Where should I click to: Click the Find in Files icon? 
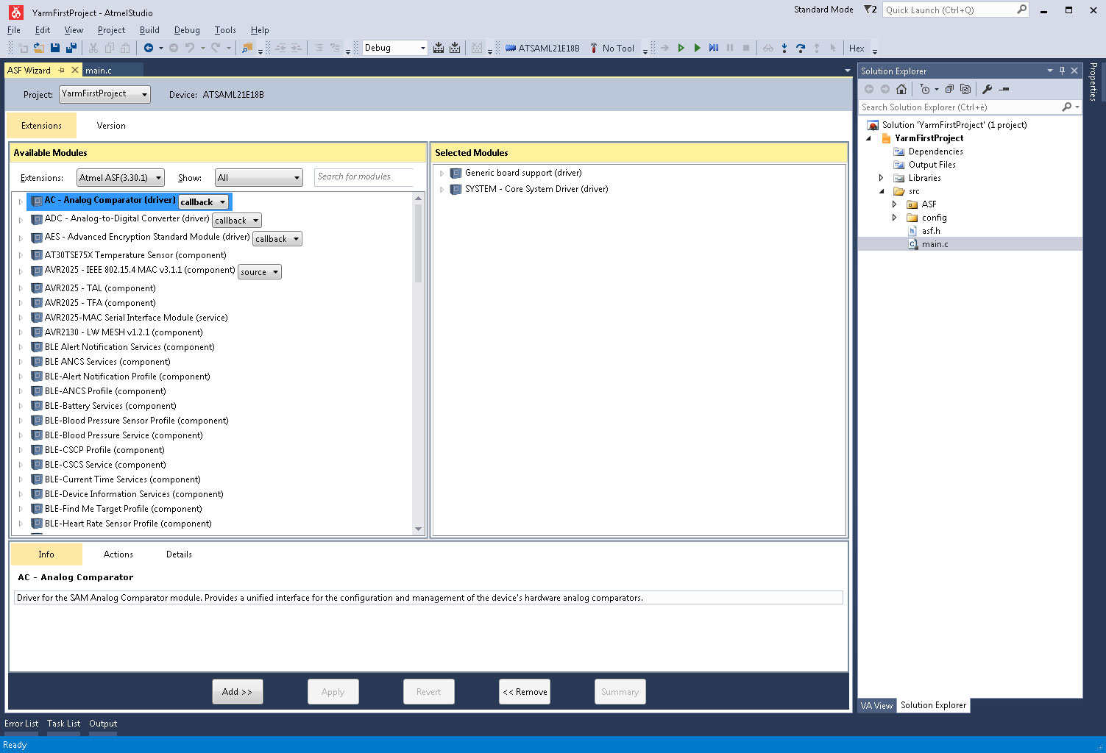(247, 48)
